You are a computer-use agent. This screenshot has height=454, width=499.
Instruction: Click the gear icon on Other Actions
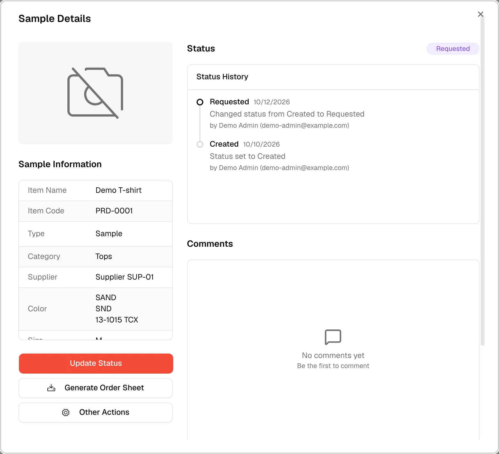pyautogui.click(x=66, y=412)
